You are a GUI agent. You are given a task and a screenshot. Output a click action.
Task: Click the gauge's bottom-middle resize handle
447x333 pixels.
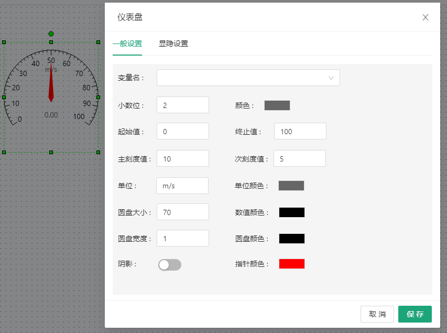point(51,152)
